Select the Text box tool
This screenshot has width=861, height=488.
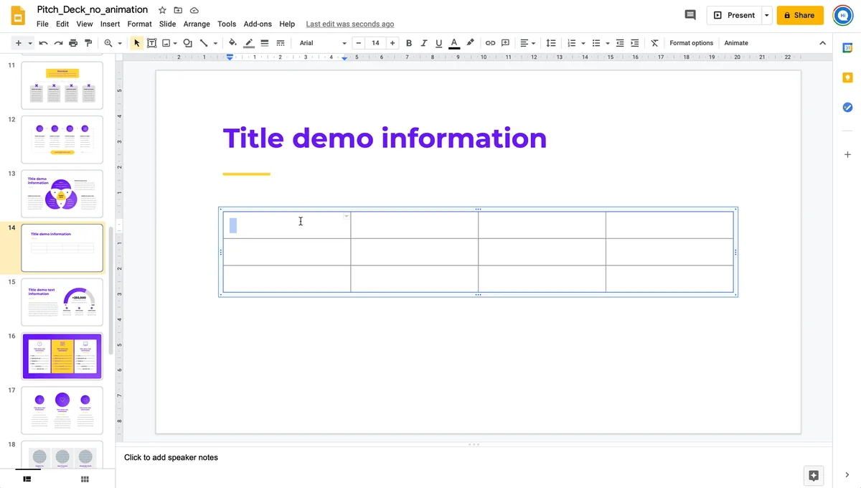click(x=151, y=43)
